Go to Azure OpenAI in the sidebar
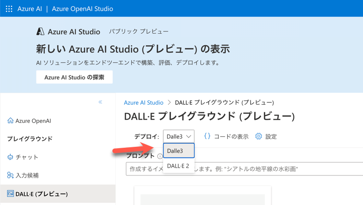This screenshot has width=363, height=205. 33,121
